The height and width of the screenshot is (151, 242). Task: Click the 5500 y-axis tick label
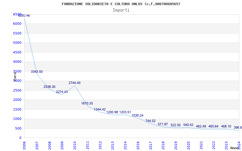click(x=17, y=33)
